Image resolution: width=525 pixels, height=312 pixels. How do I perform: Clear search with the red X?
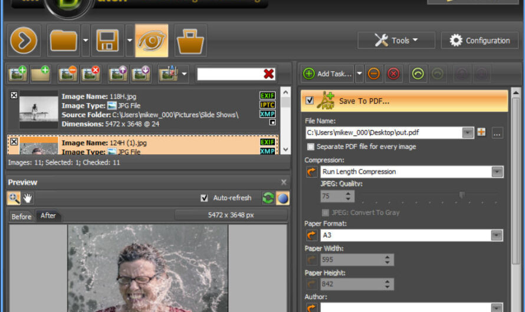pyautogui.click(x=269, y=74)
